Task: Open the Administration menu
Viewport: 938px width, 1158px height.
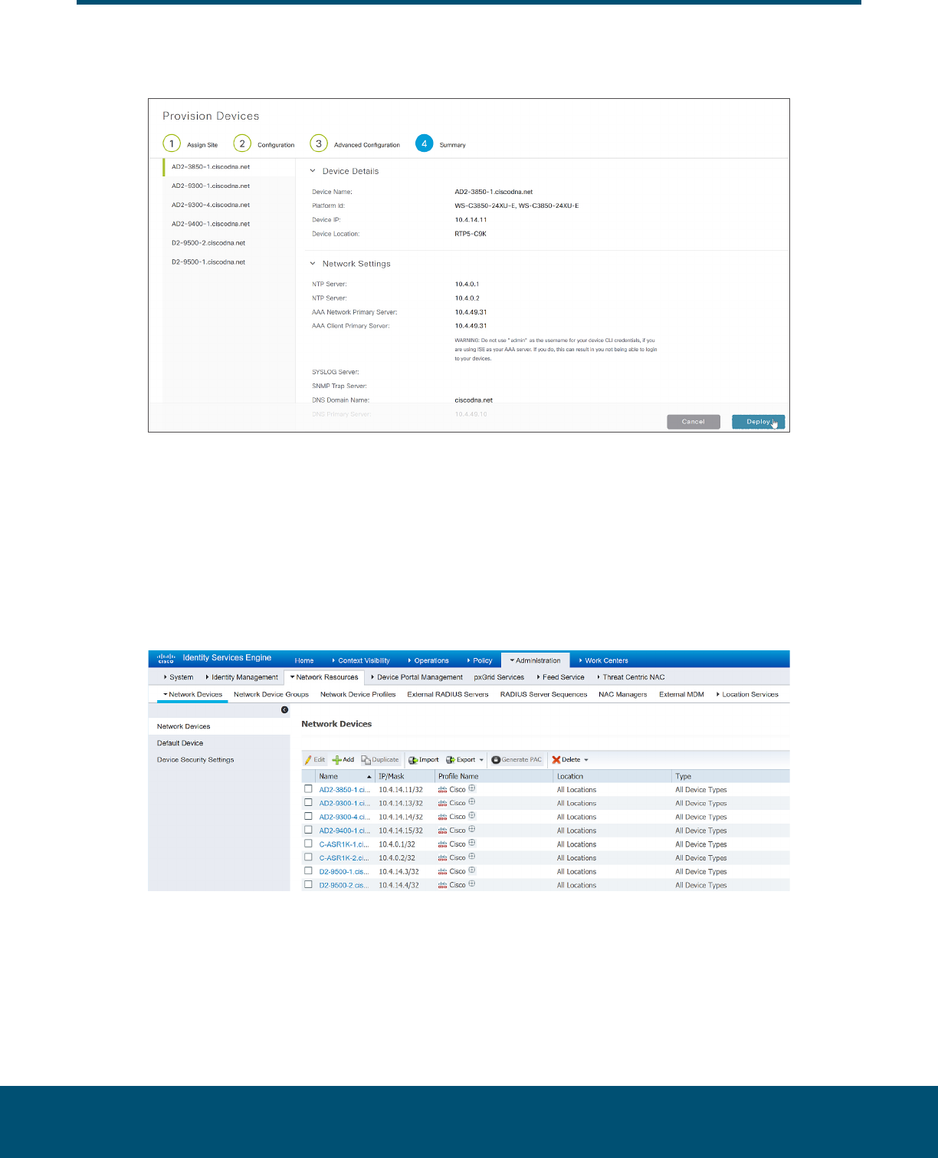Action: [x=536, y=660]
